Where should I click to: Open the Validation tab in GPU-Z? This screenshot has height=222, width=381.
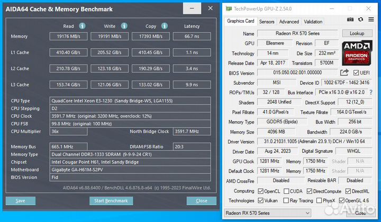pyautogui.click(x=313, y=22)
